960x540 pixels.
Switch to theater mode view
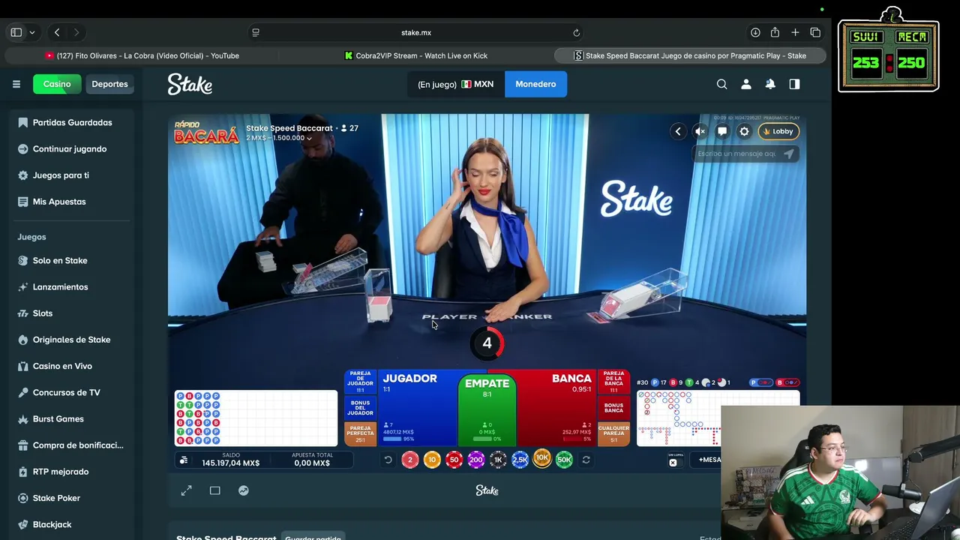coord(215,490)
